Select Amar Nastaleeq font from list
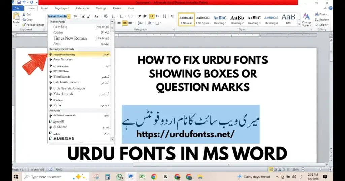 click(79, 59)
